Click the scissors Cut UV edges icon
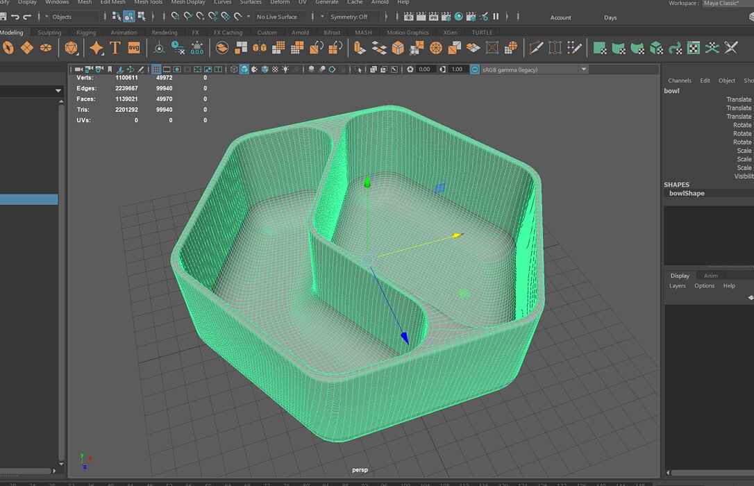This screenshot has height=486, width=754. (731, 48)
